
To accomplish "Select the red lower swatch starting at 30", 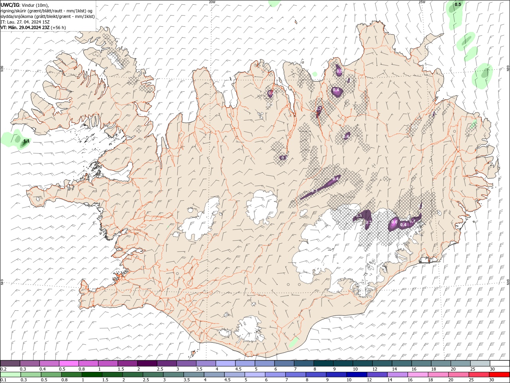I will 499,375.
